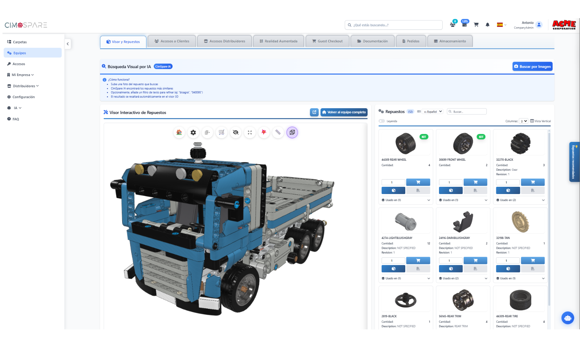
Task: Click the users icon with 0 badge
Action: coord(453,24)
